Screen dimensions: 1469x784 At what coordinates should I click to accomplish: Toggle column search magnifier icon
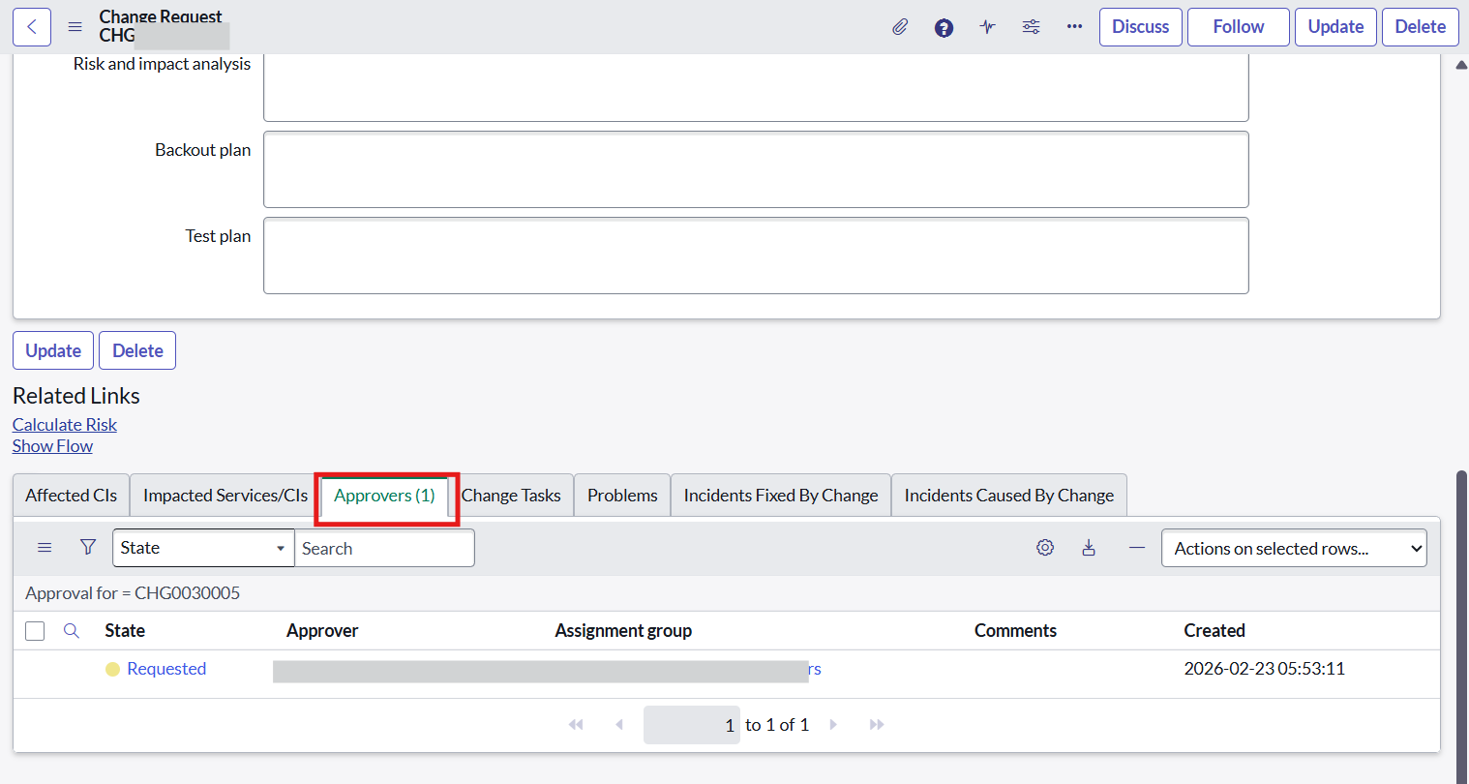click(x=72, y=631)
